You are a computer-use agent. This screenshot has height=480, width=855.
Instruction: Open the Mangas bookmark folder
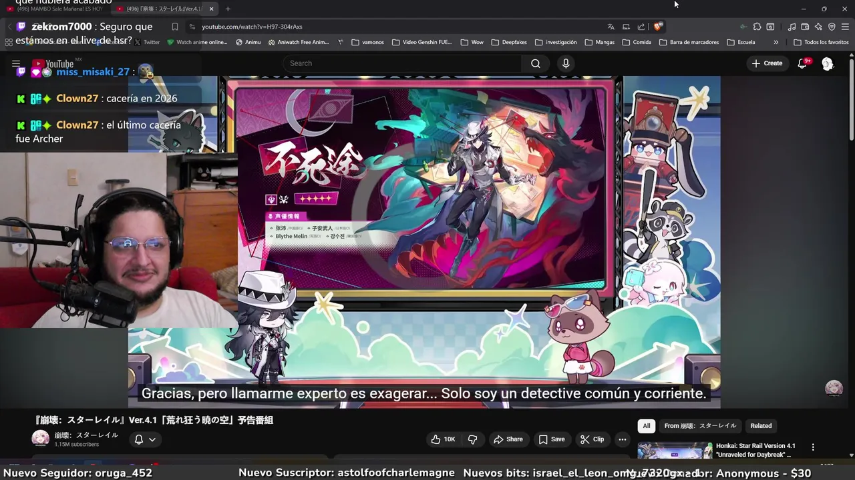tap(599, 42)
